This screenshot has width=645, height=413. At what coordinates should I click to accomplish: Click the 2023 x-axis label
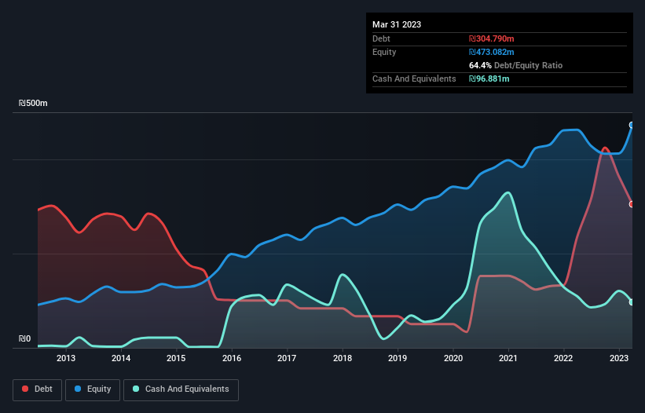click(618, 358)
